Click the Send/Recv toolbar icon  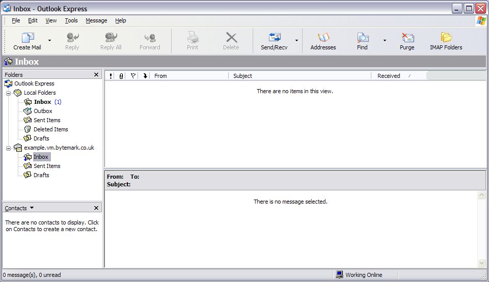[x=275, y=38]
